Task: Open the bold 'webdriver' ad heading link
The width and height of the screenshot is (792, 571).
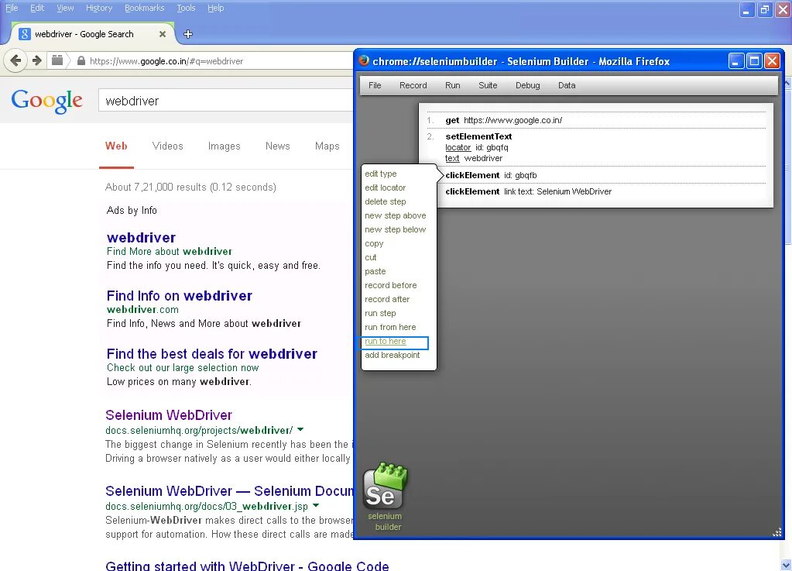Action: coord(142,238)
